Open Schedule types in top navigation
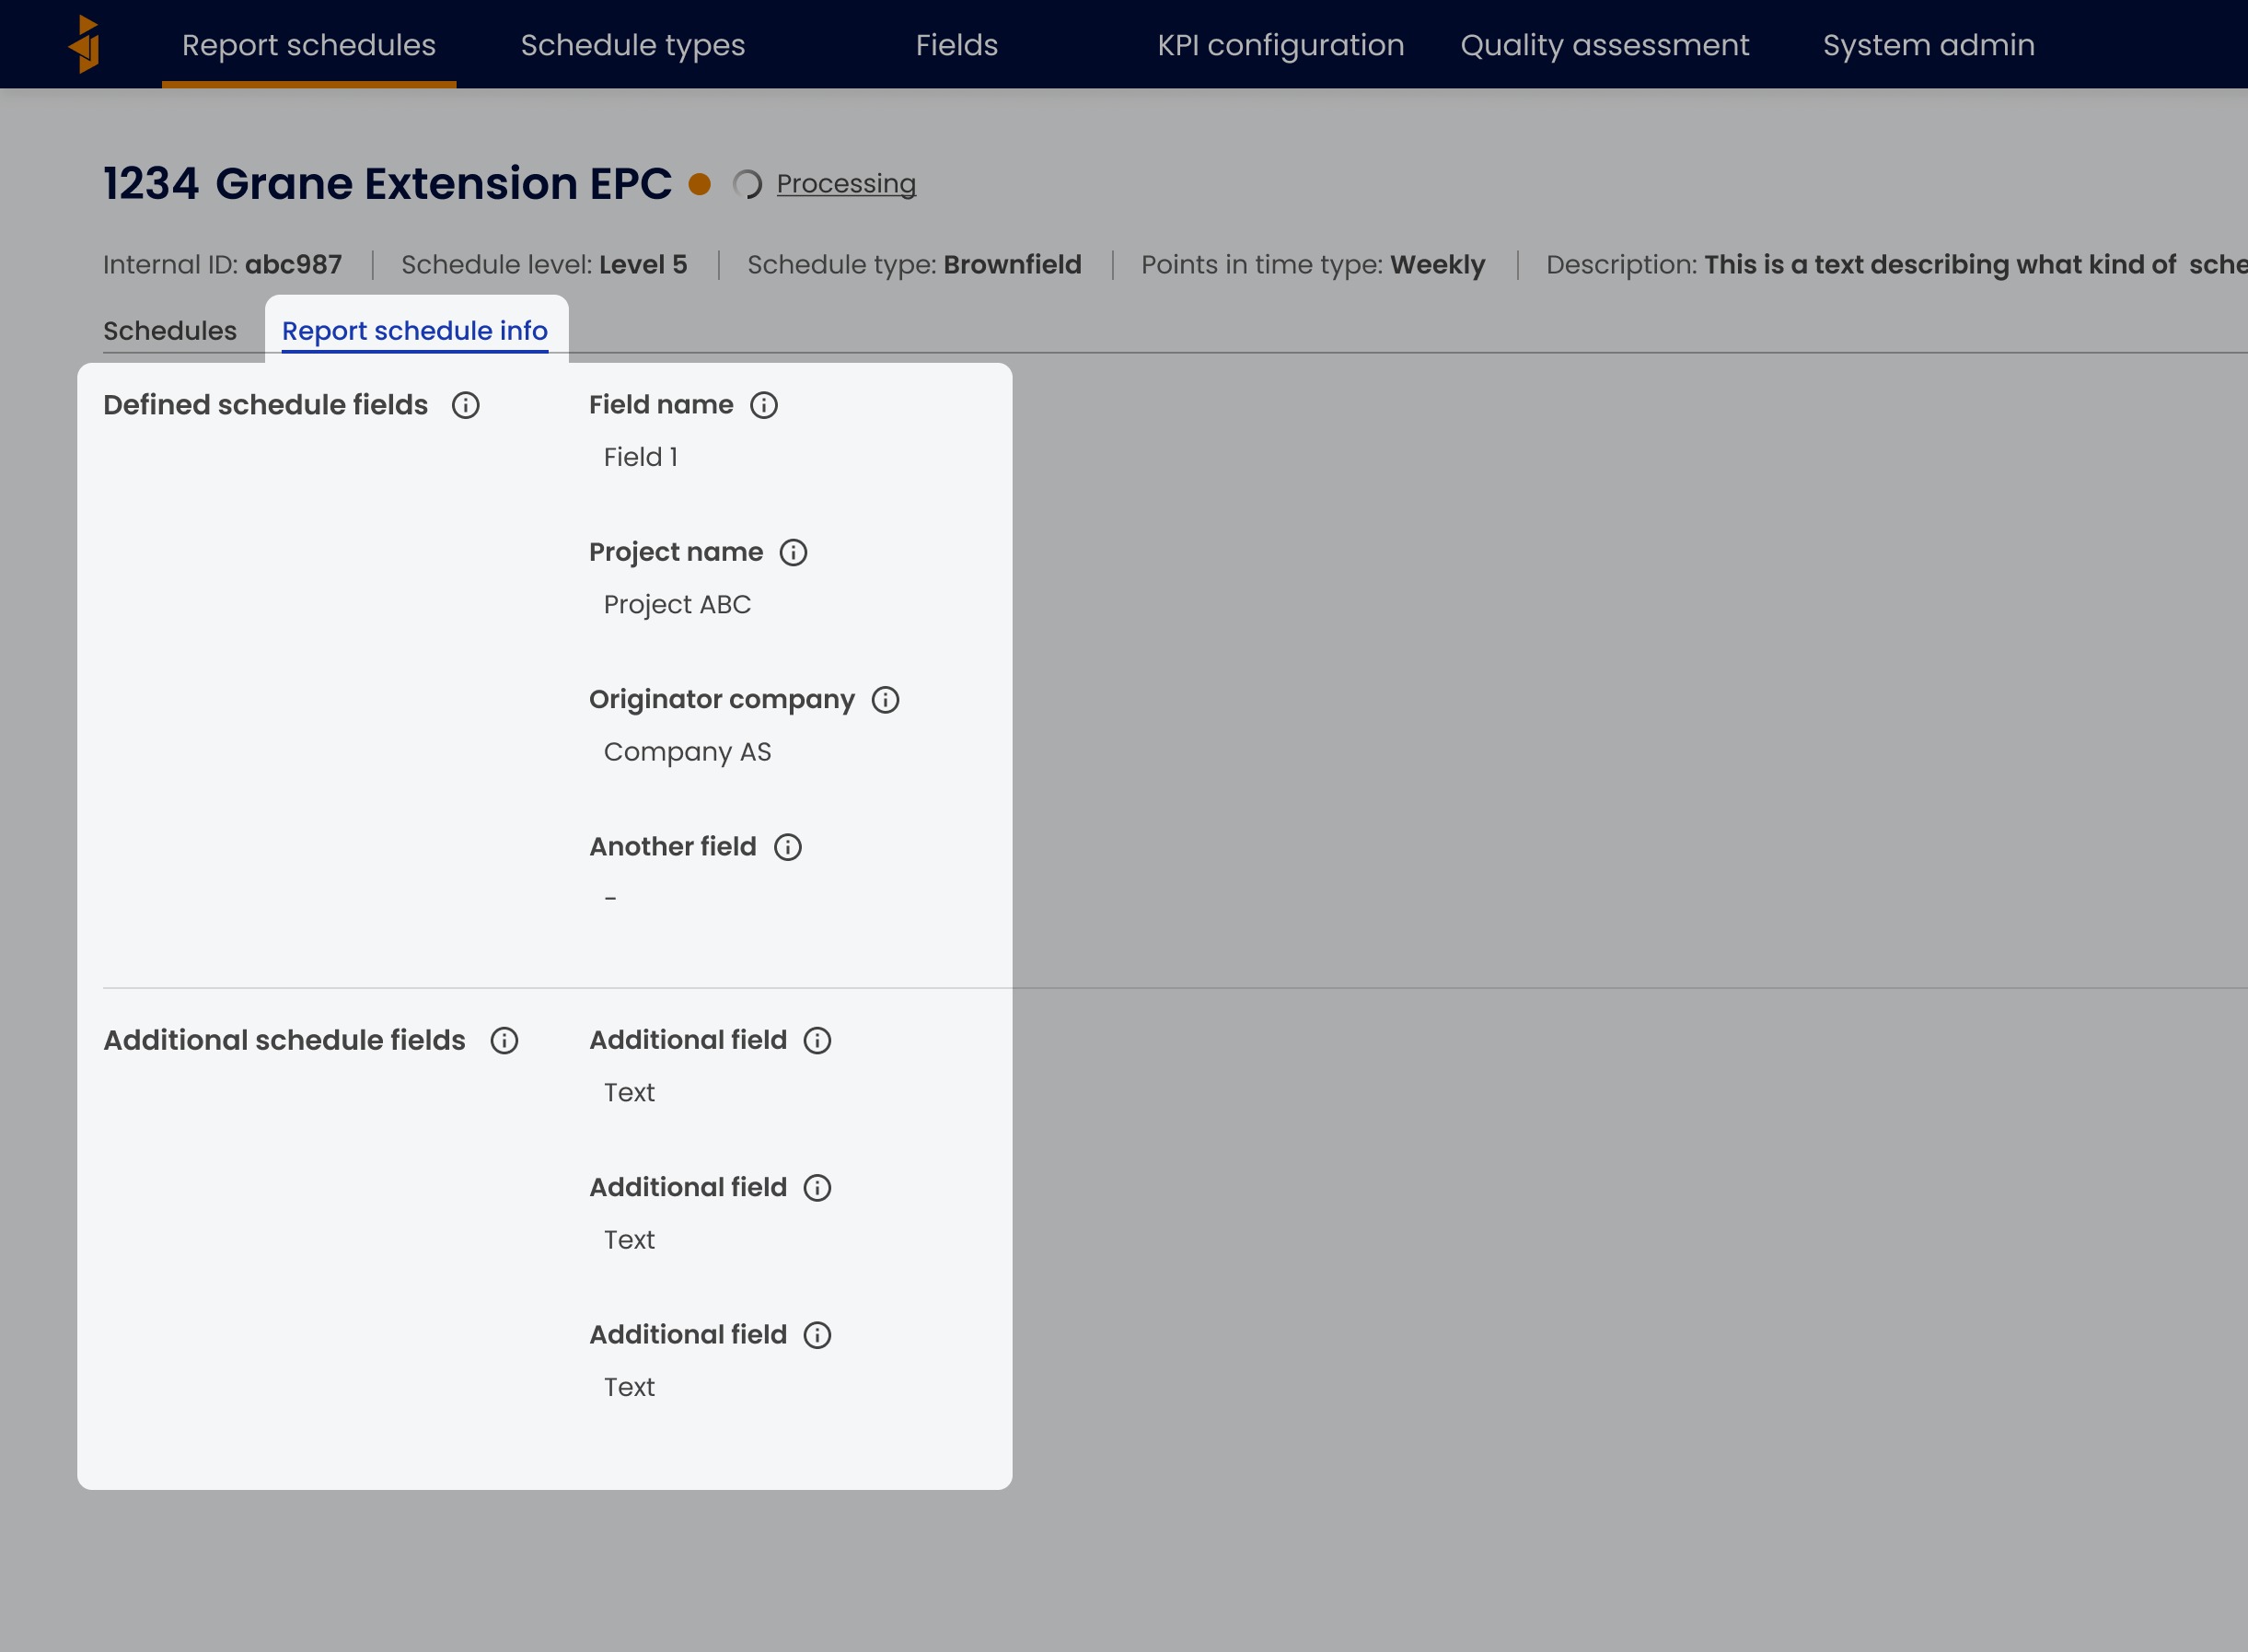The width and height of the screenshot is (2248, 1652). pyautogui.click(x=632, y=45)
